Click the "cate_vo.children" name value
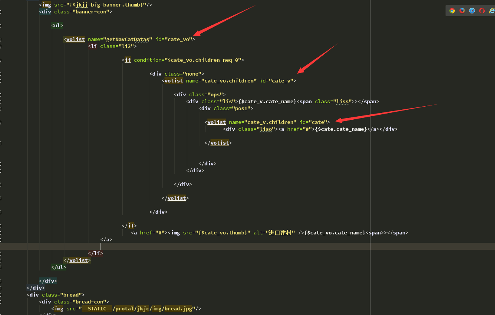This screenshot has width=495, height=315. click(229, 81)
